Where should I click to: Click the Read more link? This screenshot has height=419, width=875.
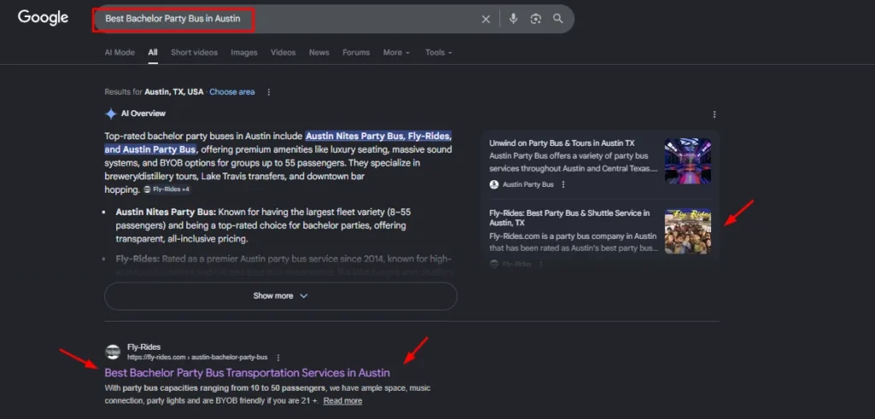[343, 400]
